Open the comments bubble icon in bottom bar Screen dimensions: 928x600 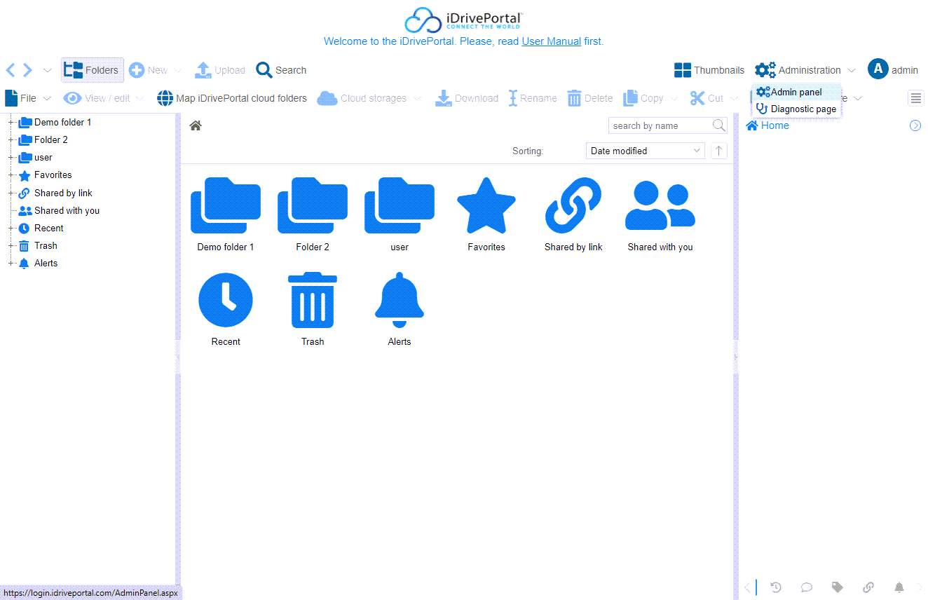(807, 587)
